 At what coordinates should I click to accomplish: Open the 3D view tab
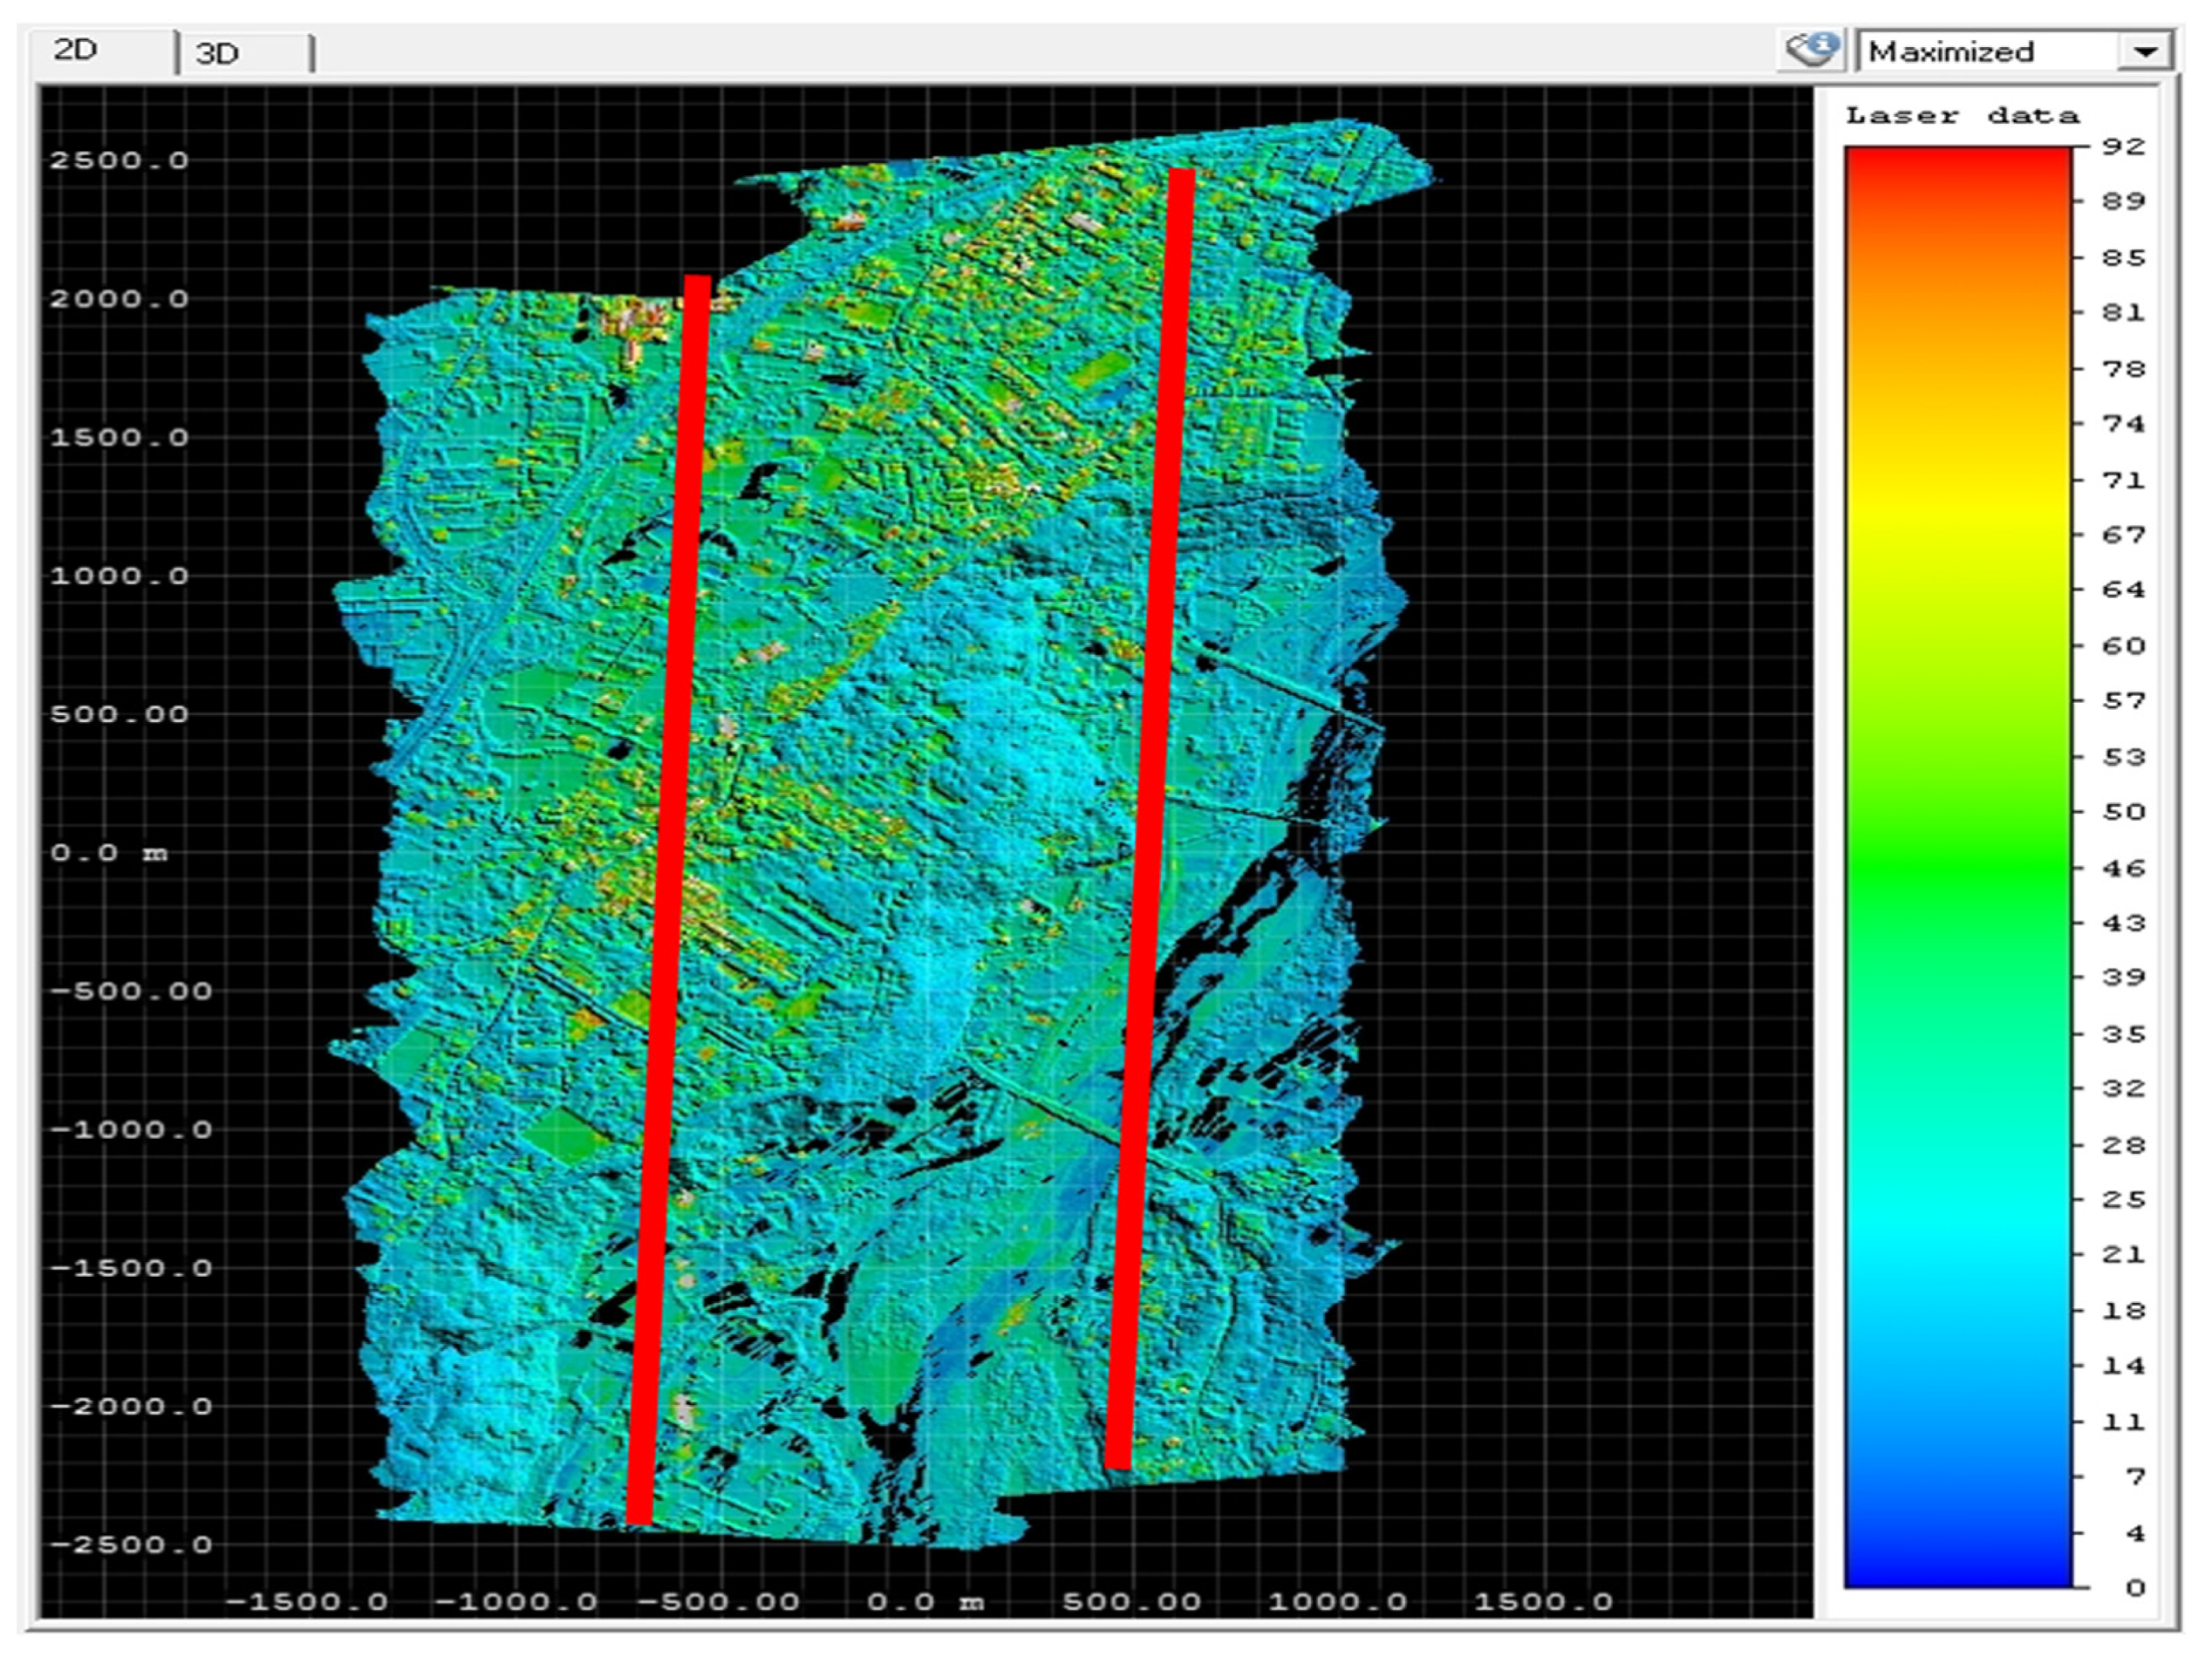[x=218, y=53]
